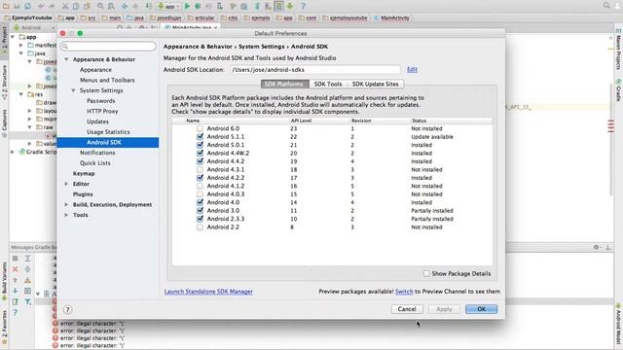Click the filter funnel icon in Messages panel
Viewport: 623px width, 350px height.
28,302
